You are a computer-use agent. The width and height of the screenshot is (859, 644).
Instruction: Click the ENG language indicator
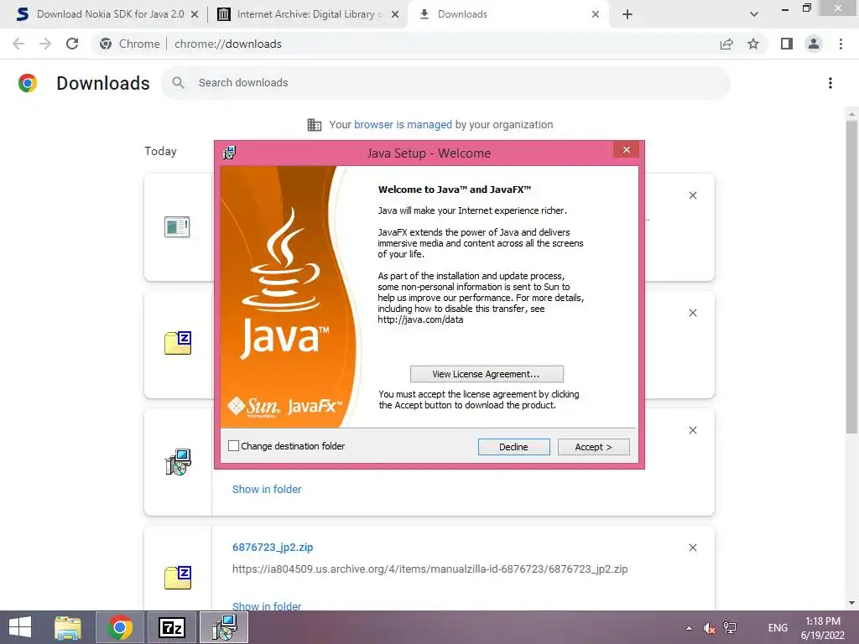(778, 628)
